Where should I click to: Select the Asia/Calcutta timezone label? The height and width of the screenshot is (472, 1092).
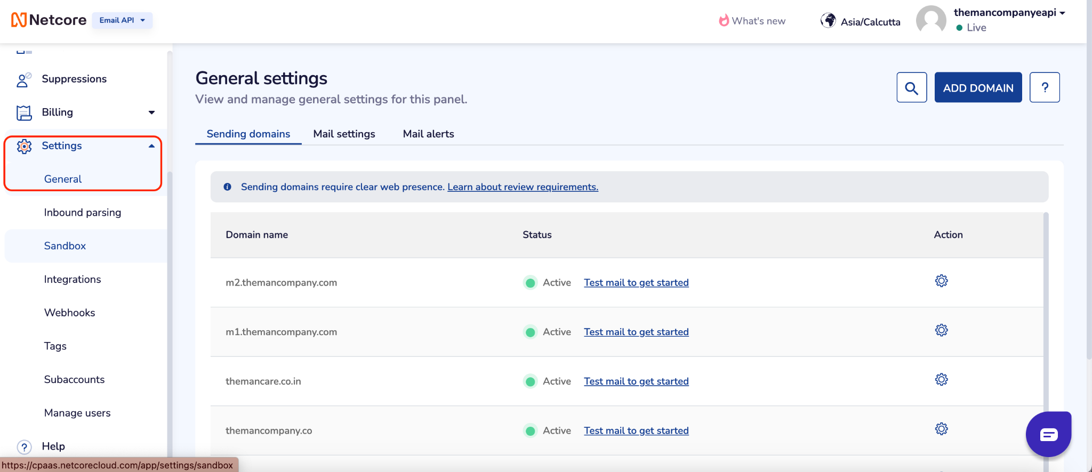[870, 22]
